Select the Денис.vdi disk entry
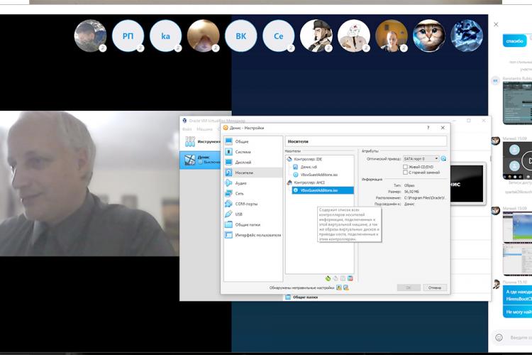532x355 pixels. pos(310,167)
